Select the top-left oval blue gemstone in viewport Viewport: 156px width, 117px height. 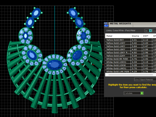tap(36, 13)
